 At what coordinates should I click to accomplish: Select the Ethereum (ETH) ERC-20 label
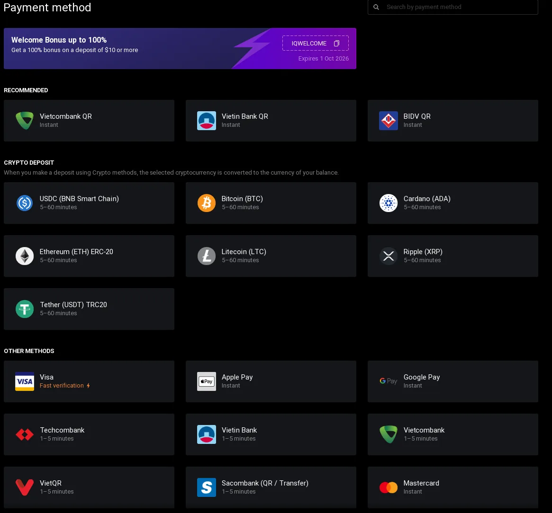[76, 252]
